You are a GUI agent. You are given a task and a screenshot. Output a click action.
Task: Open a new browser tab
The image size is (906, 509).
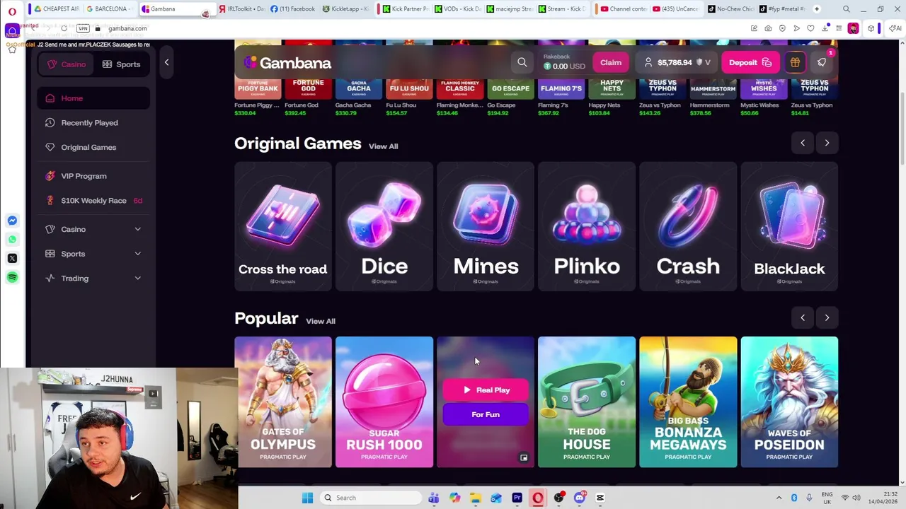point(817,9)
